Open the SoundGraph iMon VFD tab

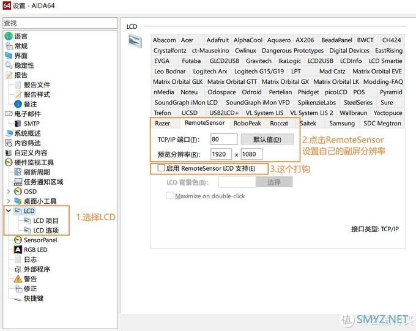click(x=258, y=102)
